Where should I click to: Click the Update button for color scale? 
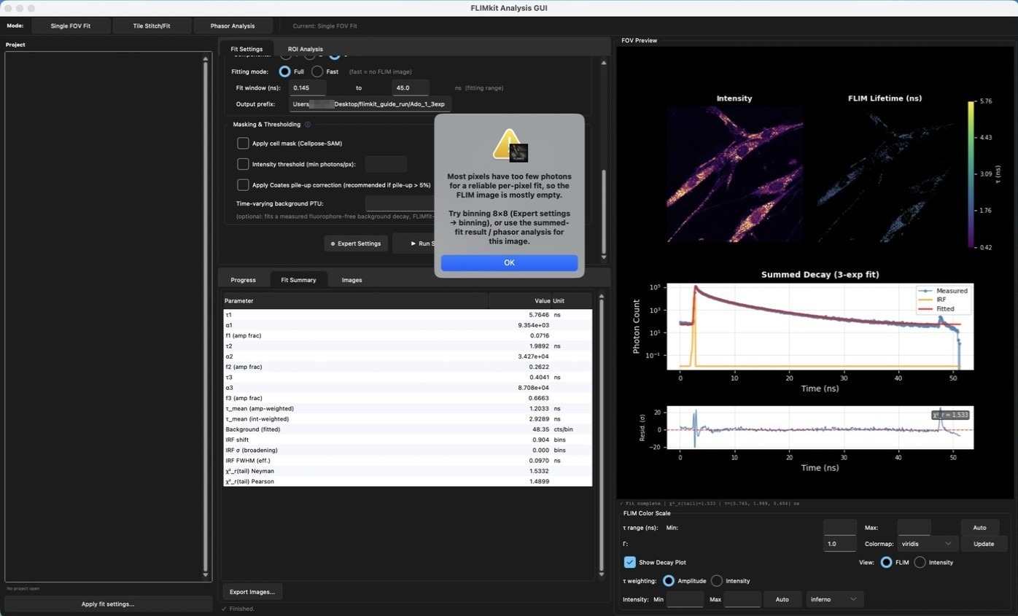click(x=984, y=544)
